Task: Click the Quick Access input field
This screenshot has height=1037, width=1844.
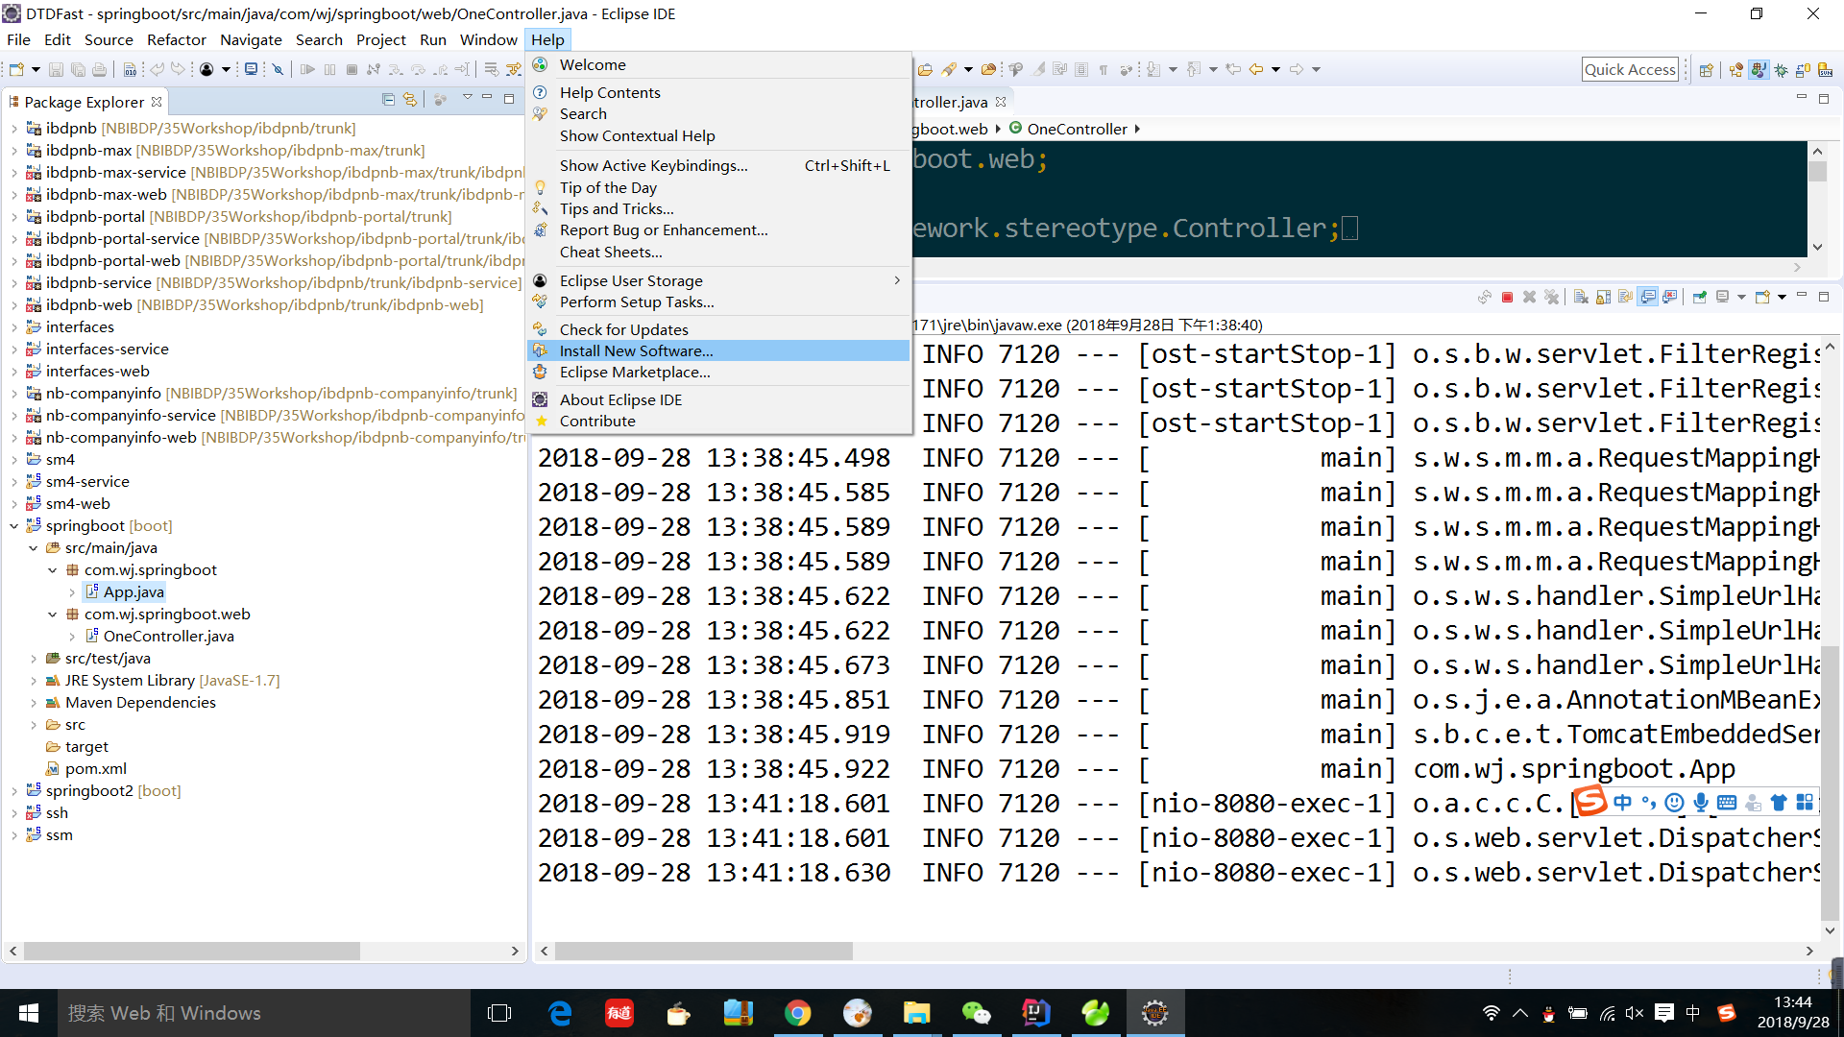Action: click(x=1630, y=69)
